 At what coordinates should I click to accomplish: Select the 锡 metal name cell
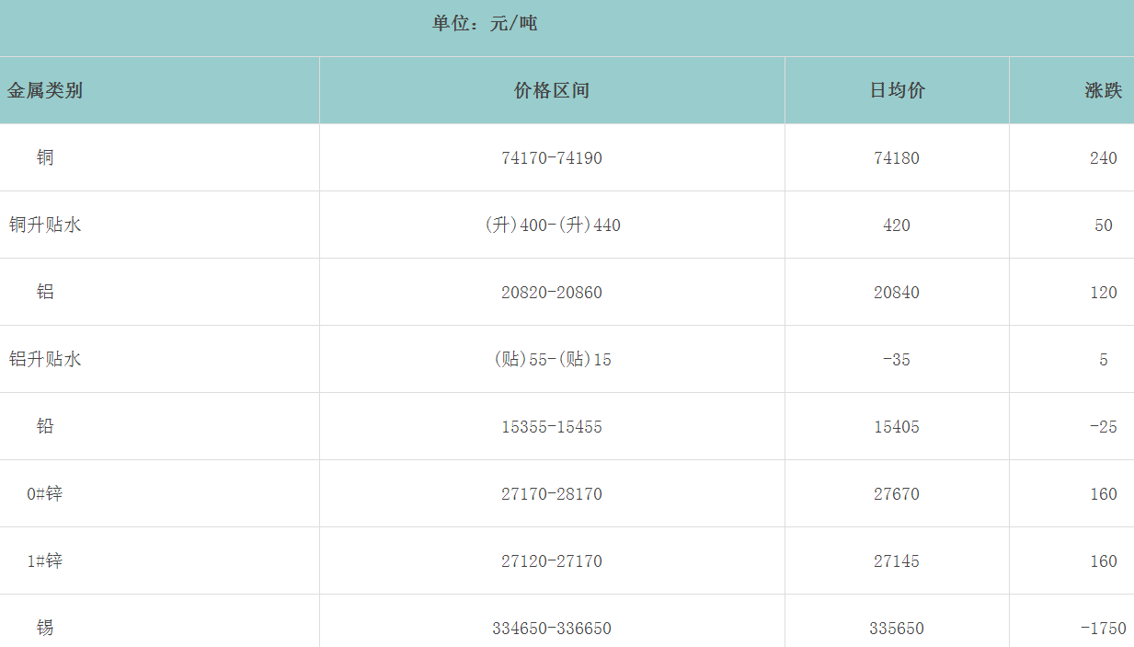pos(45,628)
